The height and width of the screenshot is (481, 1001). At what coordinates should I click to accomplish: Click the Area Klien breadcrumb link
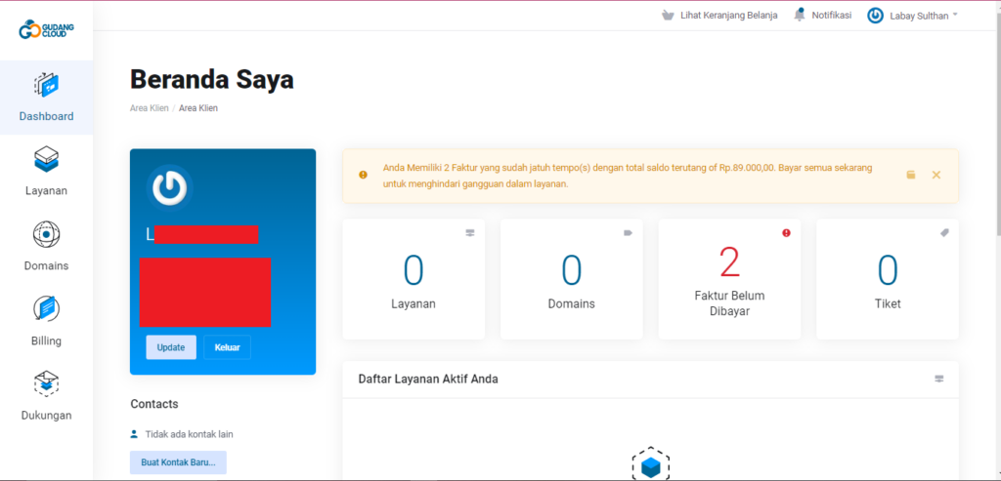pos(149,108)
